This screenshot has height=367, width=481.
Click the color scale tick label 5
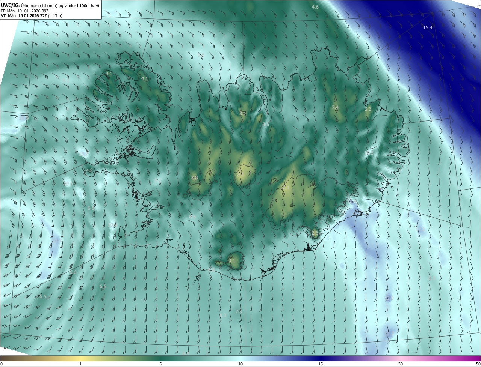point(160,364)
